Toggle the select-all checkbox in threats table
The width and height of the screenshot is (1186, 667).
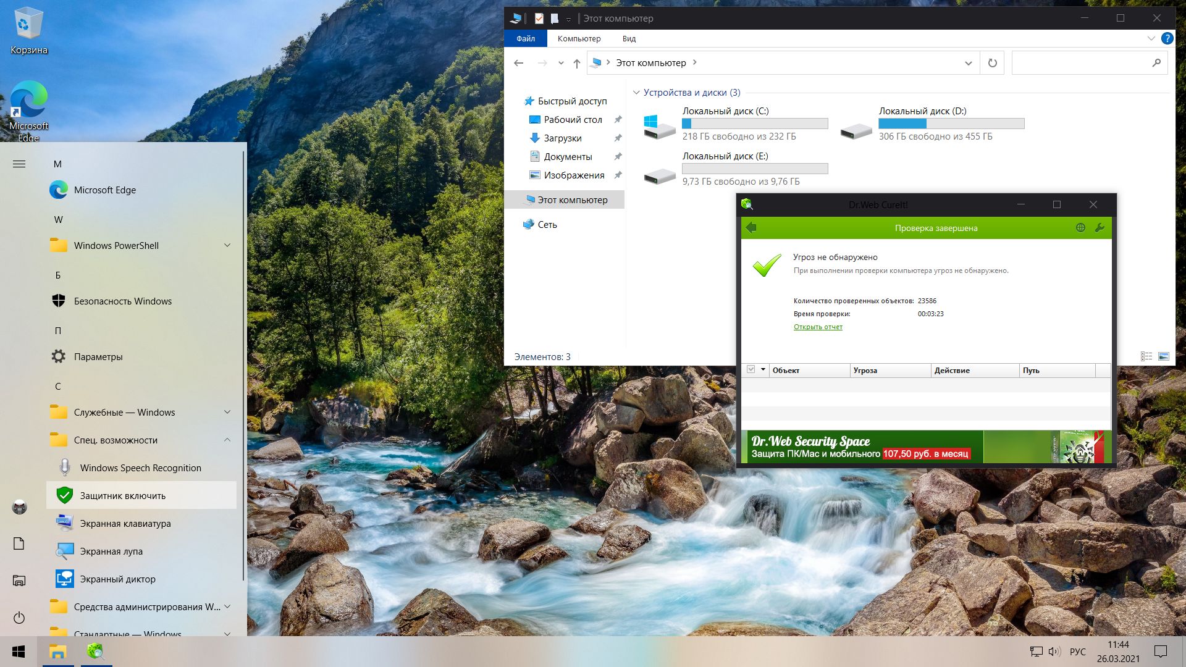click(x=751, y=370)
